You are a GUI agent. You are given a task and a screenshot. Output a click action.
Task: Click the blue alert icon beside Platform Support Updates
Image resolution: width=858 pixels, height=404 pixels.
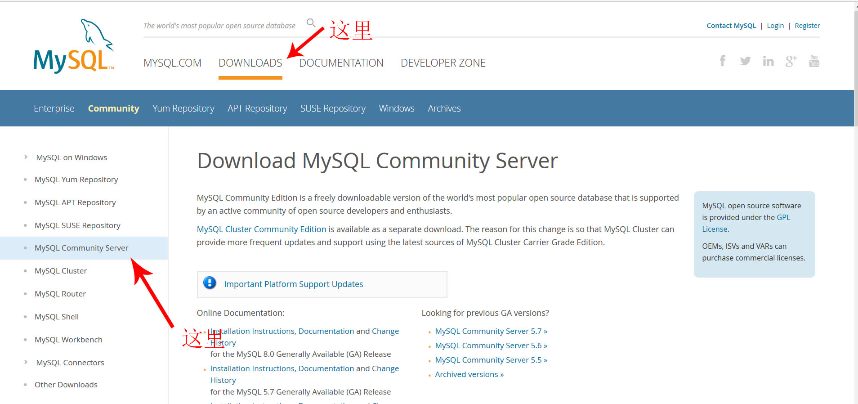(210, 283)
